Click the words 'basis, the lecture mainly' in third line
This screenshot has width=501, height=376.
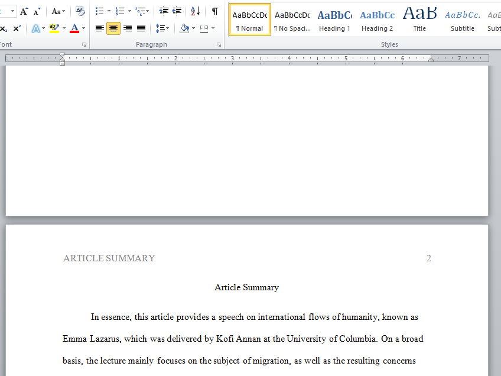point(108,361)
